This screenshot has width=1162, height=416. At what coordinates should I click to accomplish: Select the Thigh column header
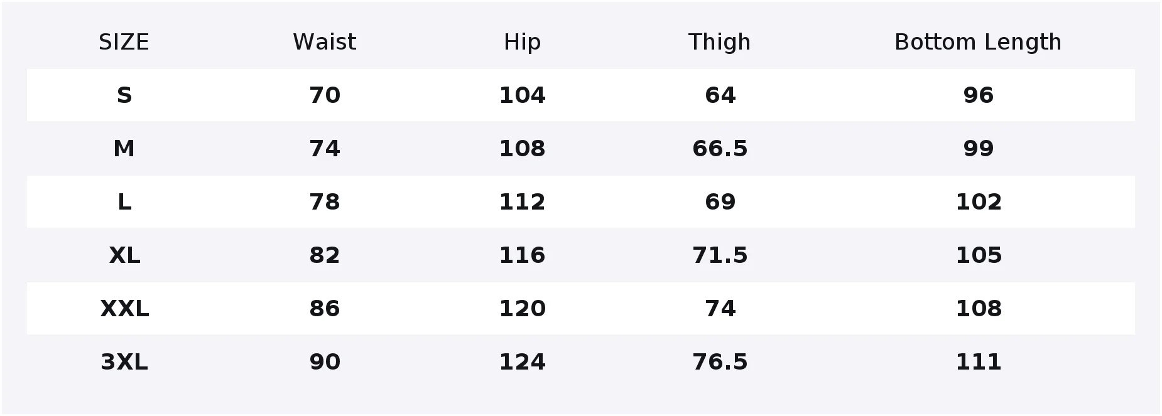(x=719, y=42)
